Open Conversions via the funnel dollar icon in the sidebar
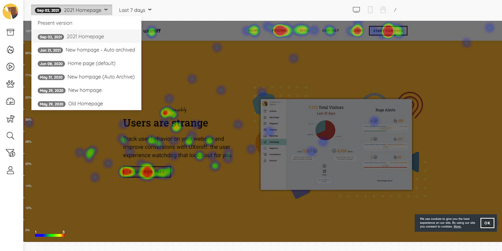 10,153
